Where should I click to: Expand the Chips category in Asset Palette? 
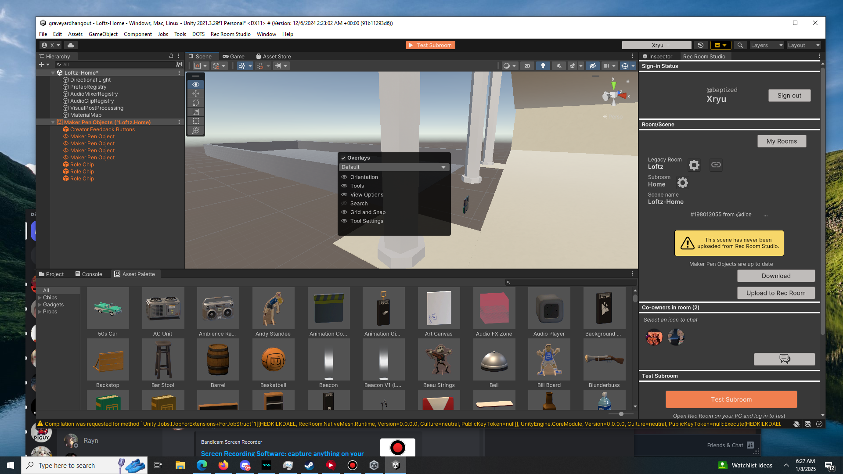(40, 298)
